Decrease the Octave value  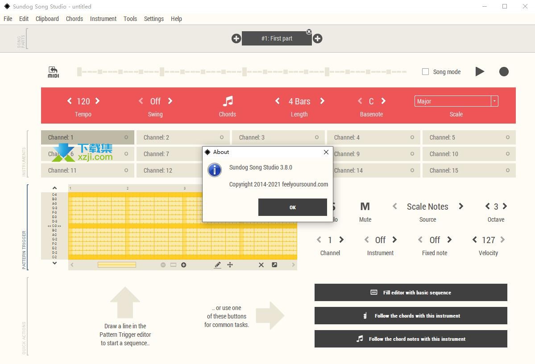(488, 207)
